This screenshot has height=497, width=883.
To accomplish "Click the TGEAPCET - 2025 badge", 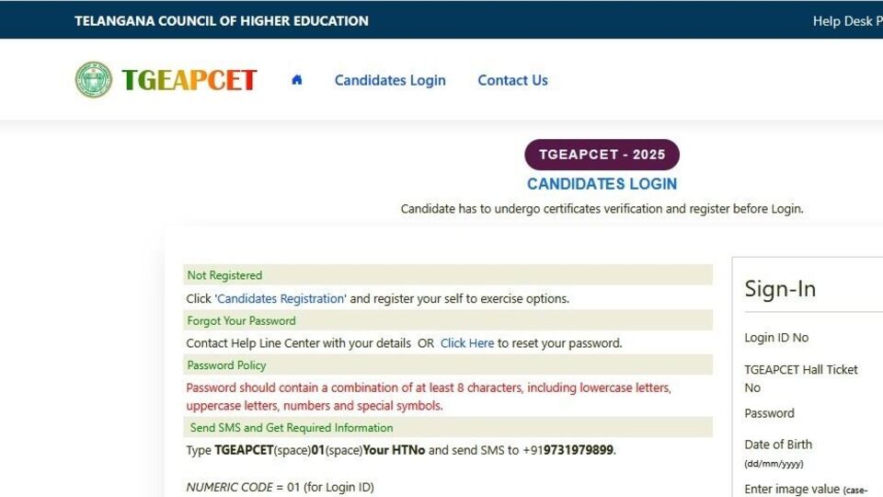I will (x=602, y=155).
